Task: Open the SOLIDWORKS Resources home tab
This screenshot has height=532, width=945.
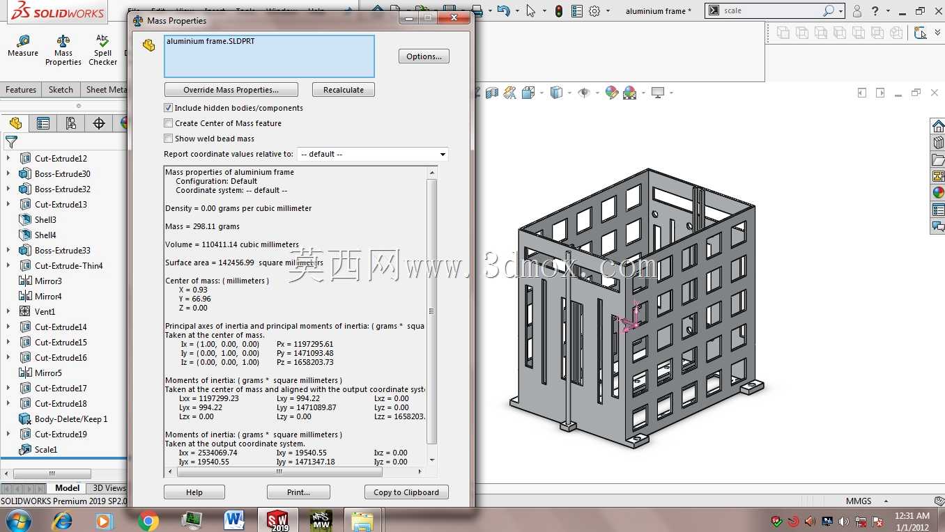Action: (938, 126)
